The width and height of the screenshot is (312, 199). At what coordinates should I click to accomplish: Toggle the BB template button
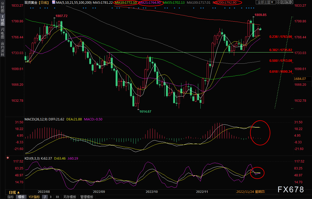tap(57, 197)
